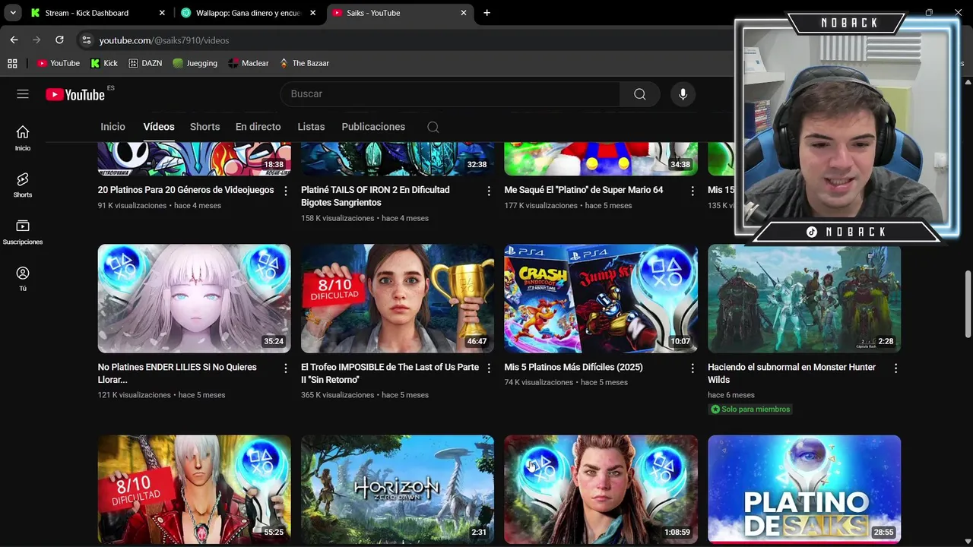Close the Stream - Kick Dashboard tab
The width and height of the screenshot is (973, 547).
[x=162, y=13]
